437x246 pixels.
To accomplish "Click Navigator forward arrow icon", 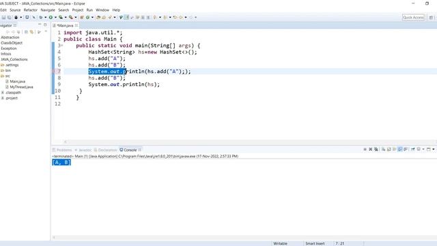I will [x=13, y=32].
